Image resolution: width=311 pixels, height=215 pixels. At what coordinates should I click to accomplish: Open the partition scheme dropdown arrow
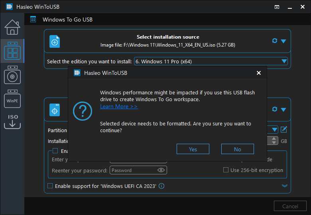pos(274,130)
